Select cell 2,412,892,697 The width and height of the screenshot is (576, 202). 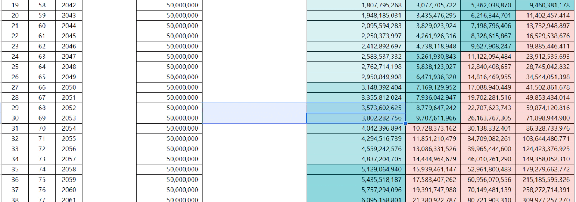tap(356, 46)
